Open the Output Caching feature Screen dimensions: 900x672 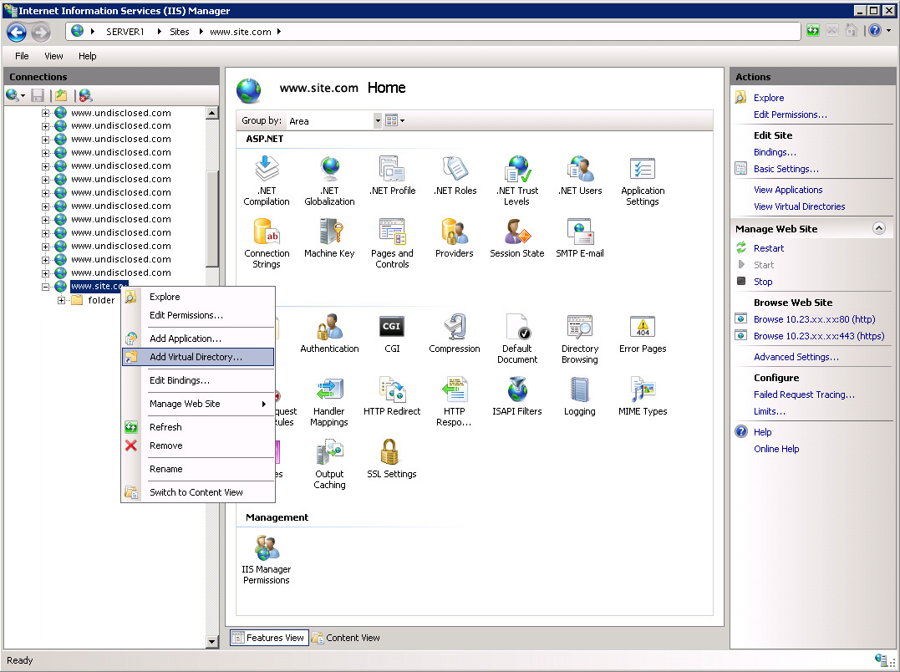329,464
